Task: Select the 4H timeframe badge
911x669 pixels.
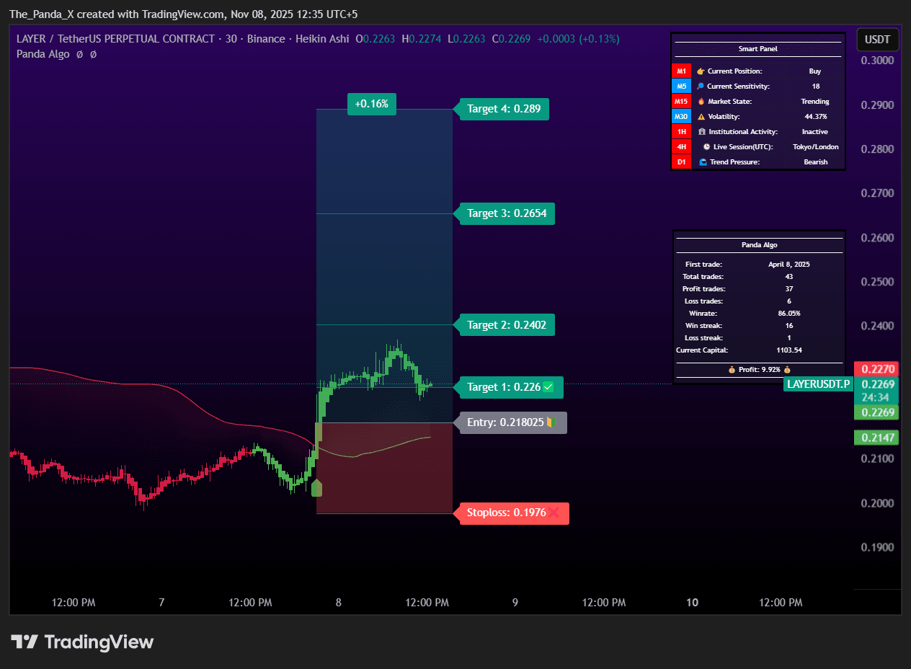Action: [x=681, y=147]
